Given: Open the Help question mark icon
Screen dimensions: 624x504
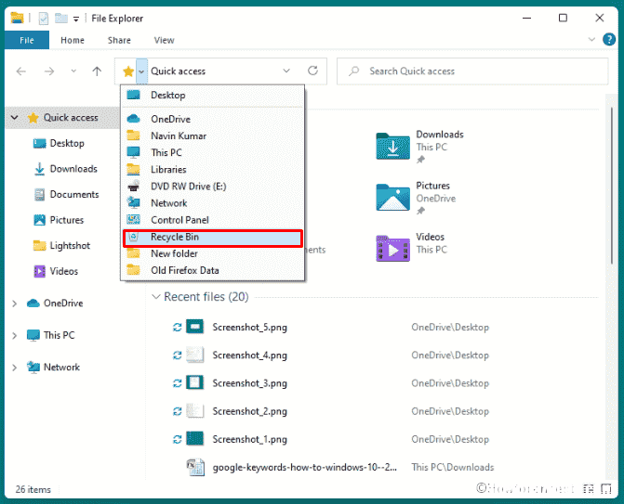Looking at the screenshot, I should (608, 40).
